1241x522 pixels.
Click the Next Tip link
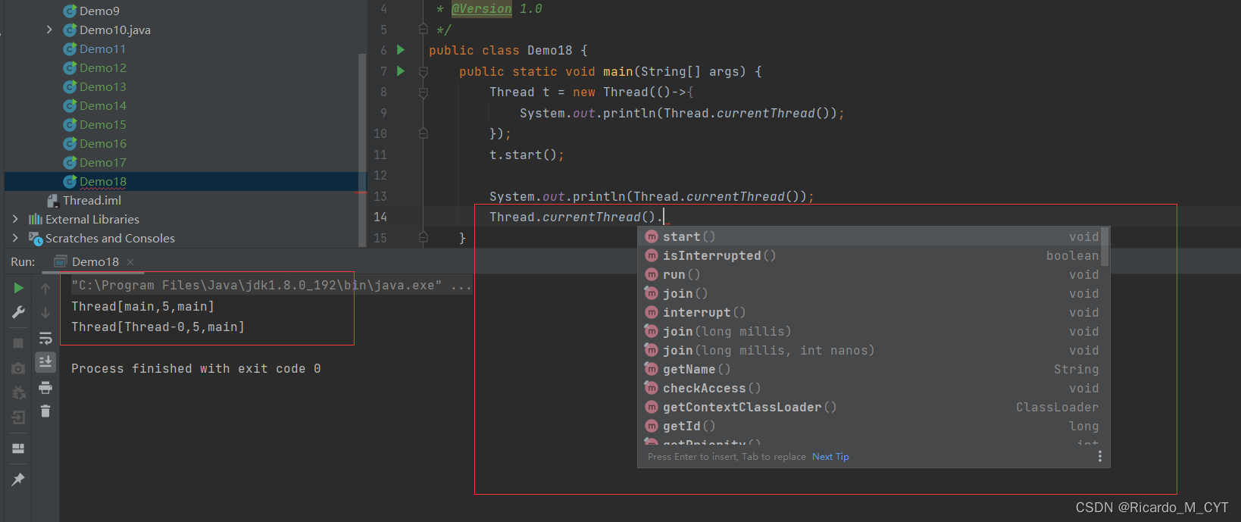pyautogui.click(x=830, y=457)
